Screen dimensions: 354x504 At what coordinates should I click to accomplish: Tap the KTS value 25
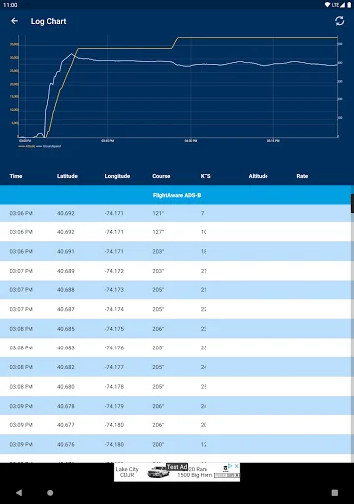coord(204,387)
